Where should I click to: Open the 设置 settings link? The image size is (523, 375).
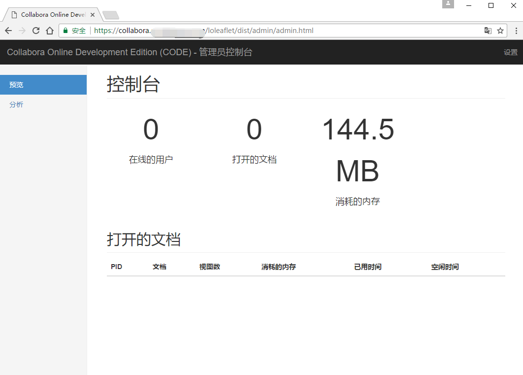pyautogui.click(x=511, y=52)
